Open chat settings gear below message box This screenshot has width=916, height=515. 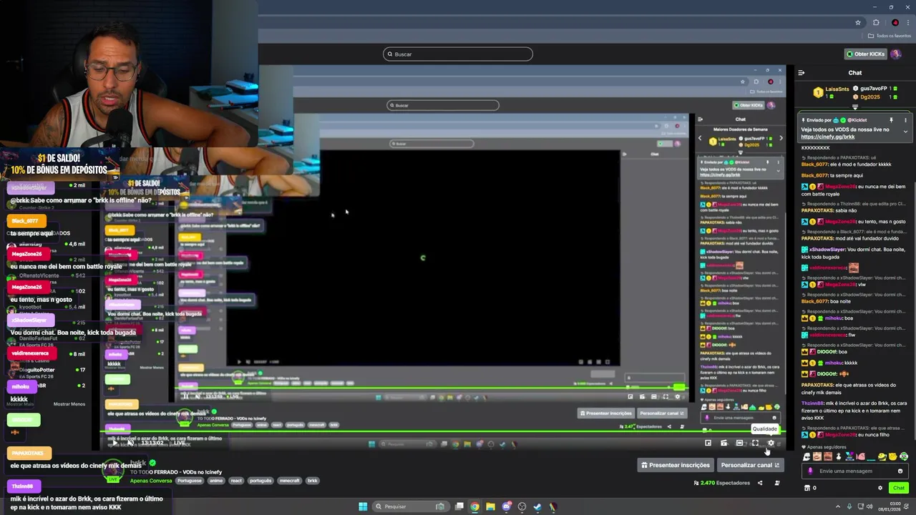point(880,488)
